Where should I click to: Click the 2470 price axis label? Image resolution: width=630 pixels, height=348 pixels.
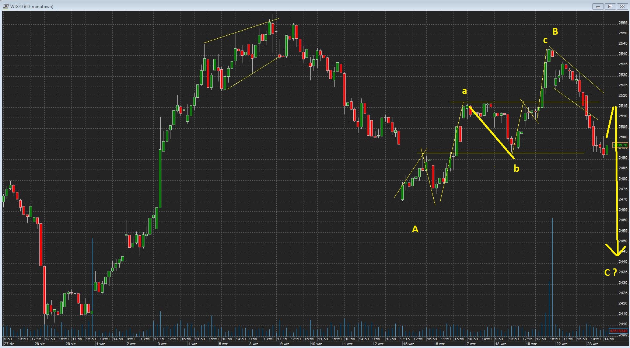[623, 199]
